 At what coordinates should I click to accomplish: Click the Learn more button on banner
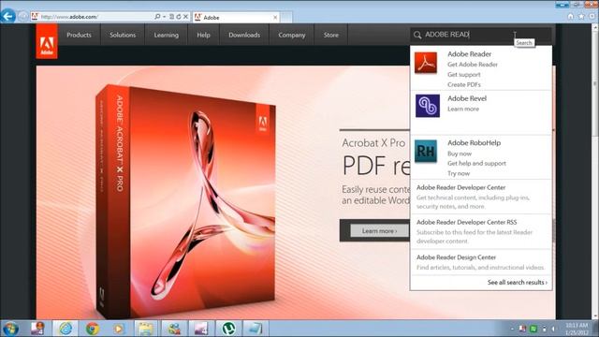(379, 231)
